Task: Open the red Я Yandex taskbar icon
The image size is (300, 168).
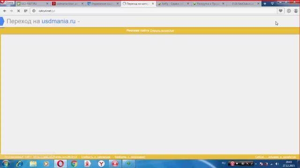Action: tap(88, 164)
